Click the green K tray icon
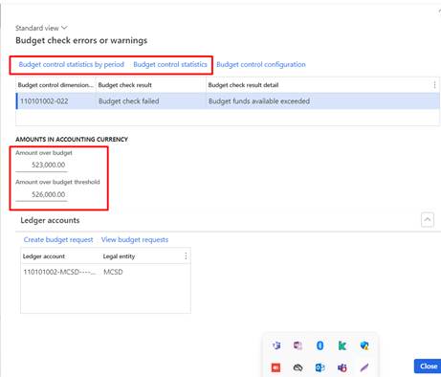441x377 pixels. (x=342, y=345)
